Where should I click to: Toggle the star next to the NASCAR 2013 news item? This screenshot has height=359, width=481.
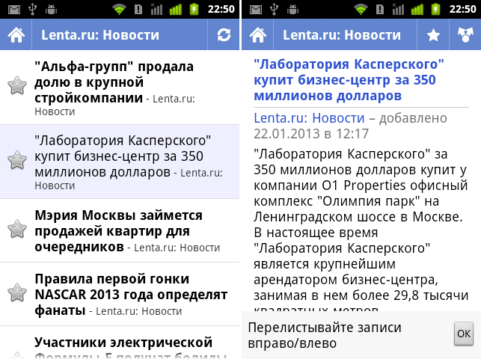[x=16, y=292]
